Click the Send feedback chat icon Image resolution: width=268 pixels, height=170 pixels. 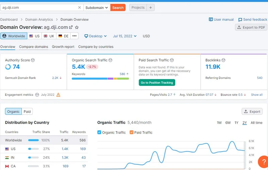pyautogui.click(x=240, y=20)
